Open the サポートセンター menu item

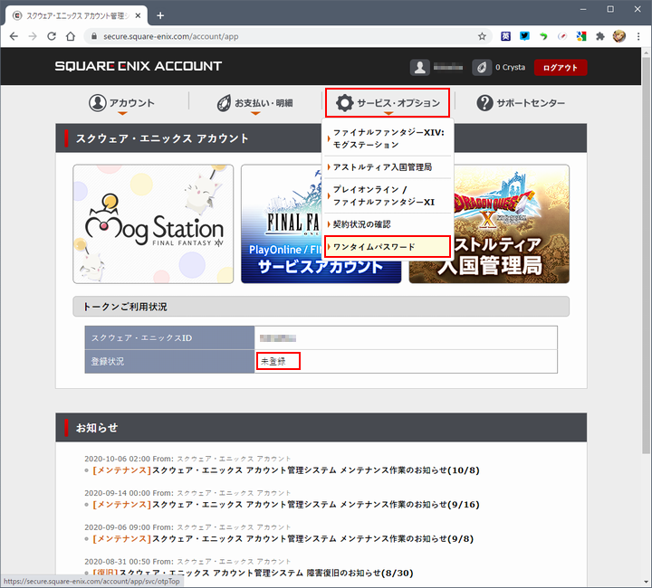521,102
